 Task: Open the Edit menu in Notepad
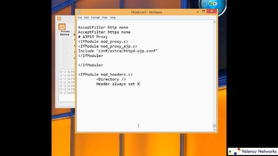(x=86, y=18)
